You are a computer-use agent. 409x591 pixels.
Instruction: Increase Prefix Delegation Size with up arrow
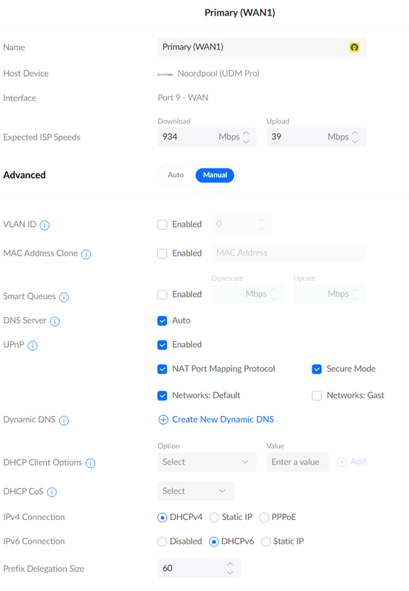click(x=230, y=564)
